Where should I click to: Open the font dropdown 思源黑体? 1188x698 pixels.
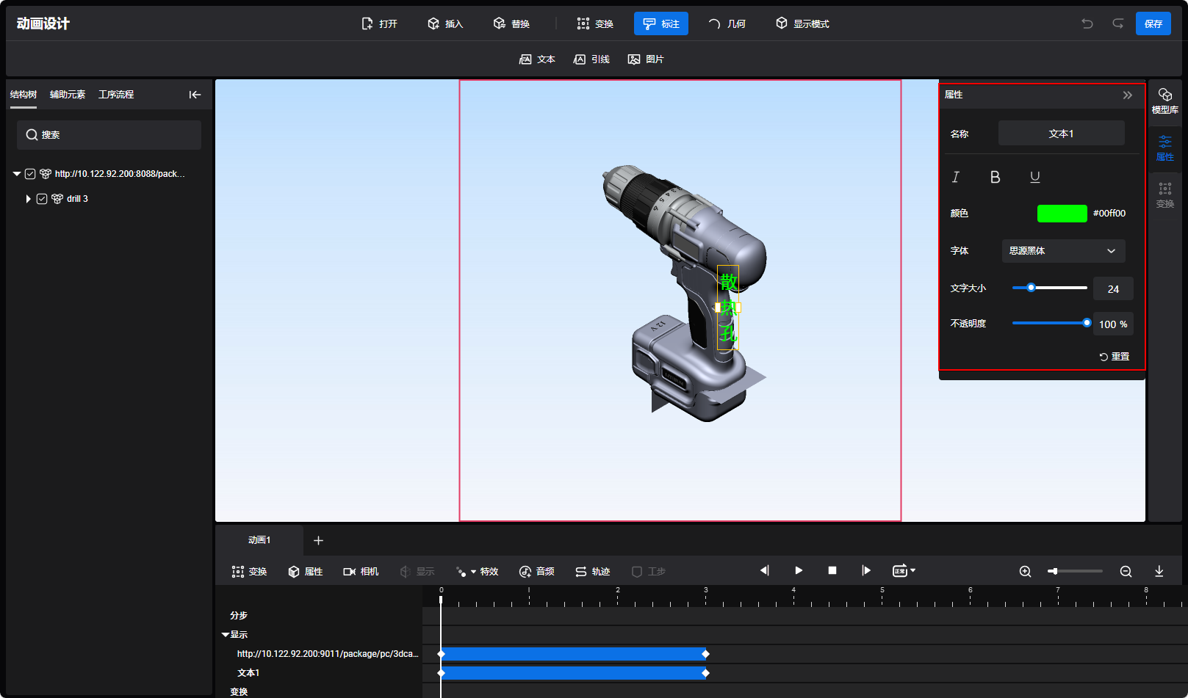(1062, 251)
